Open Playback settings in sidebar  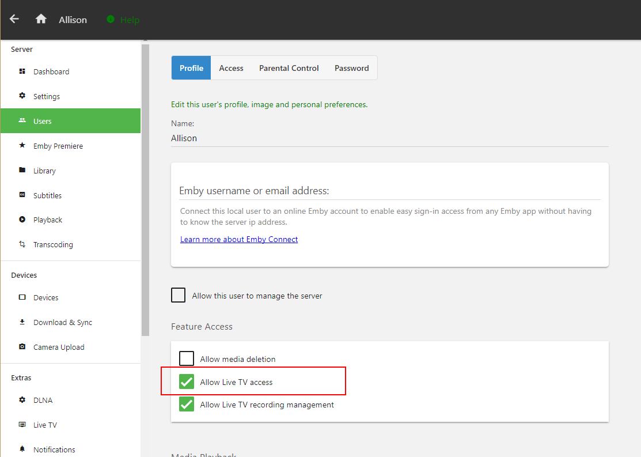point(71,220)
